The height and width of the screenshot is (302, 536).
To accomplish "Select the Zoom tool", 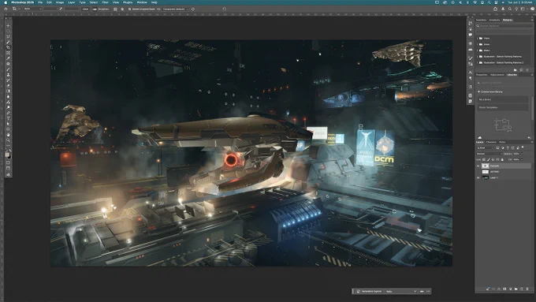I will pyautogui.click(x=8, y=140).
